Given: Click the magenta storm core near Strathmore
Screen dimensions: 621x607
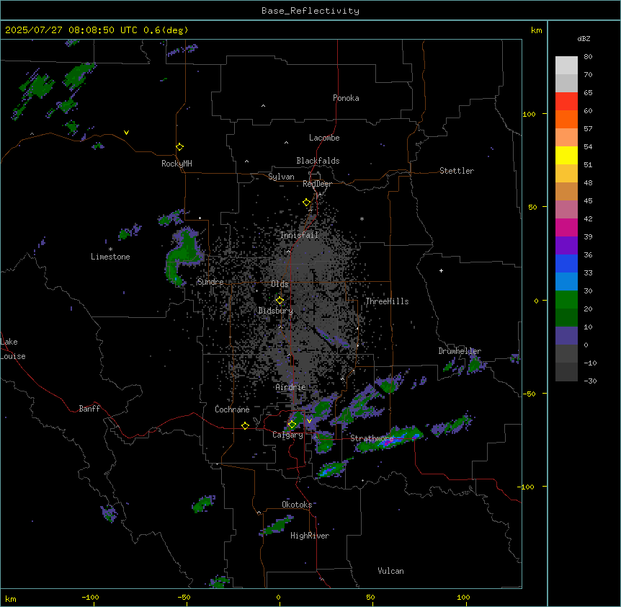Looking at the screenshot, I should click(x=388, y=442).
